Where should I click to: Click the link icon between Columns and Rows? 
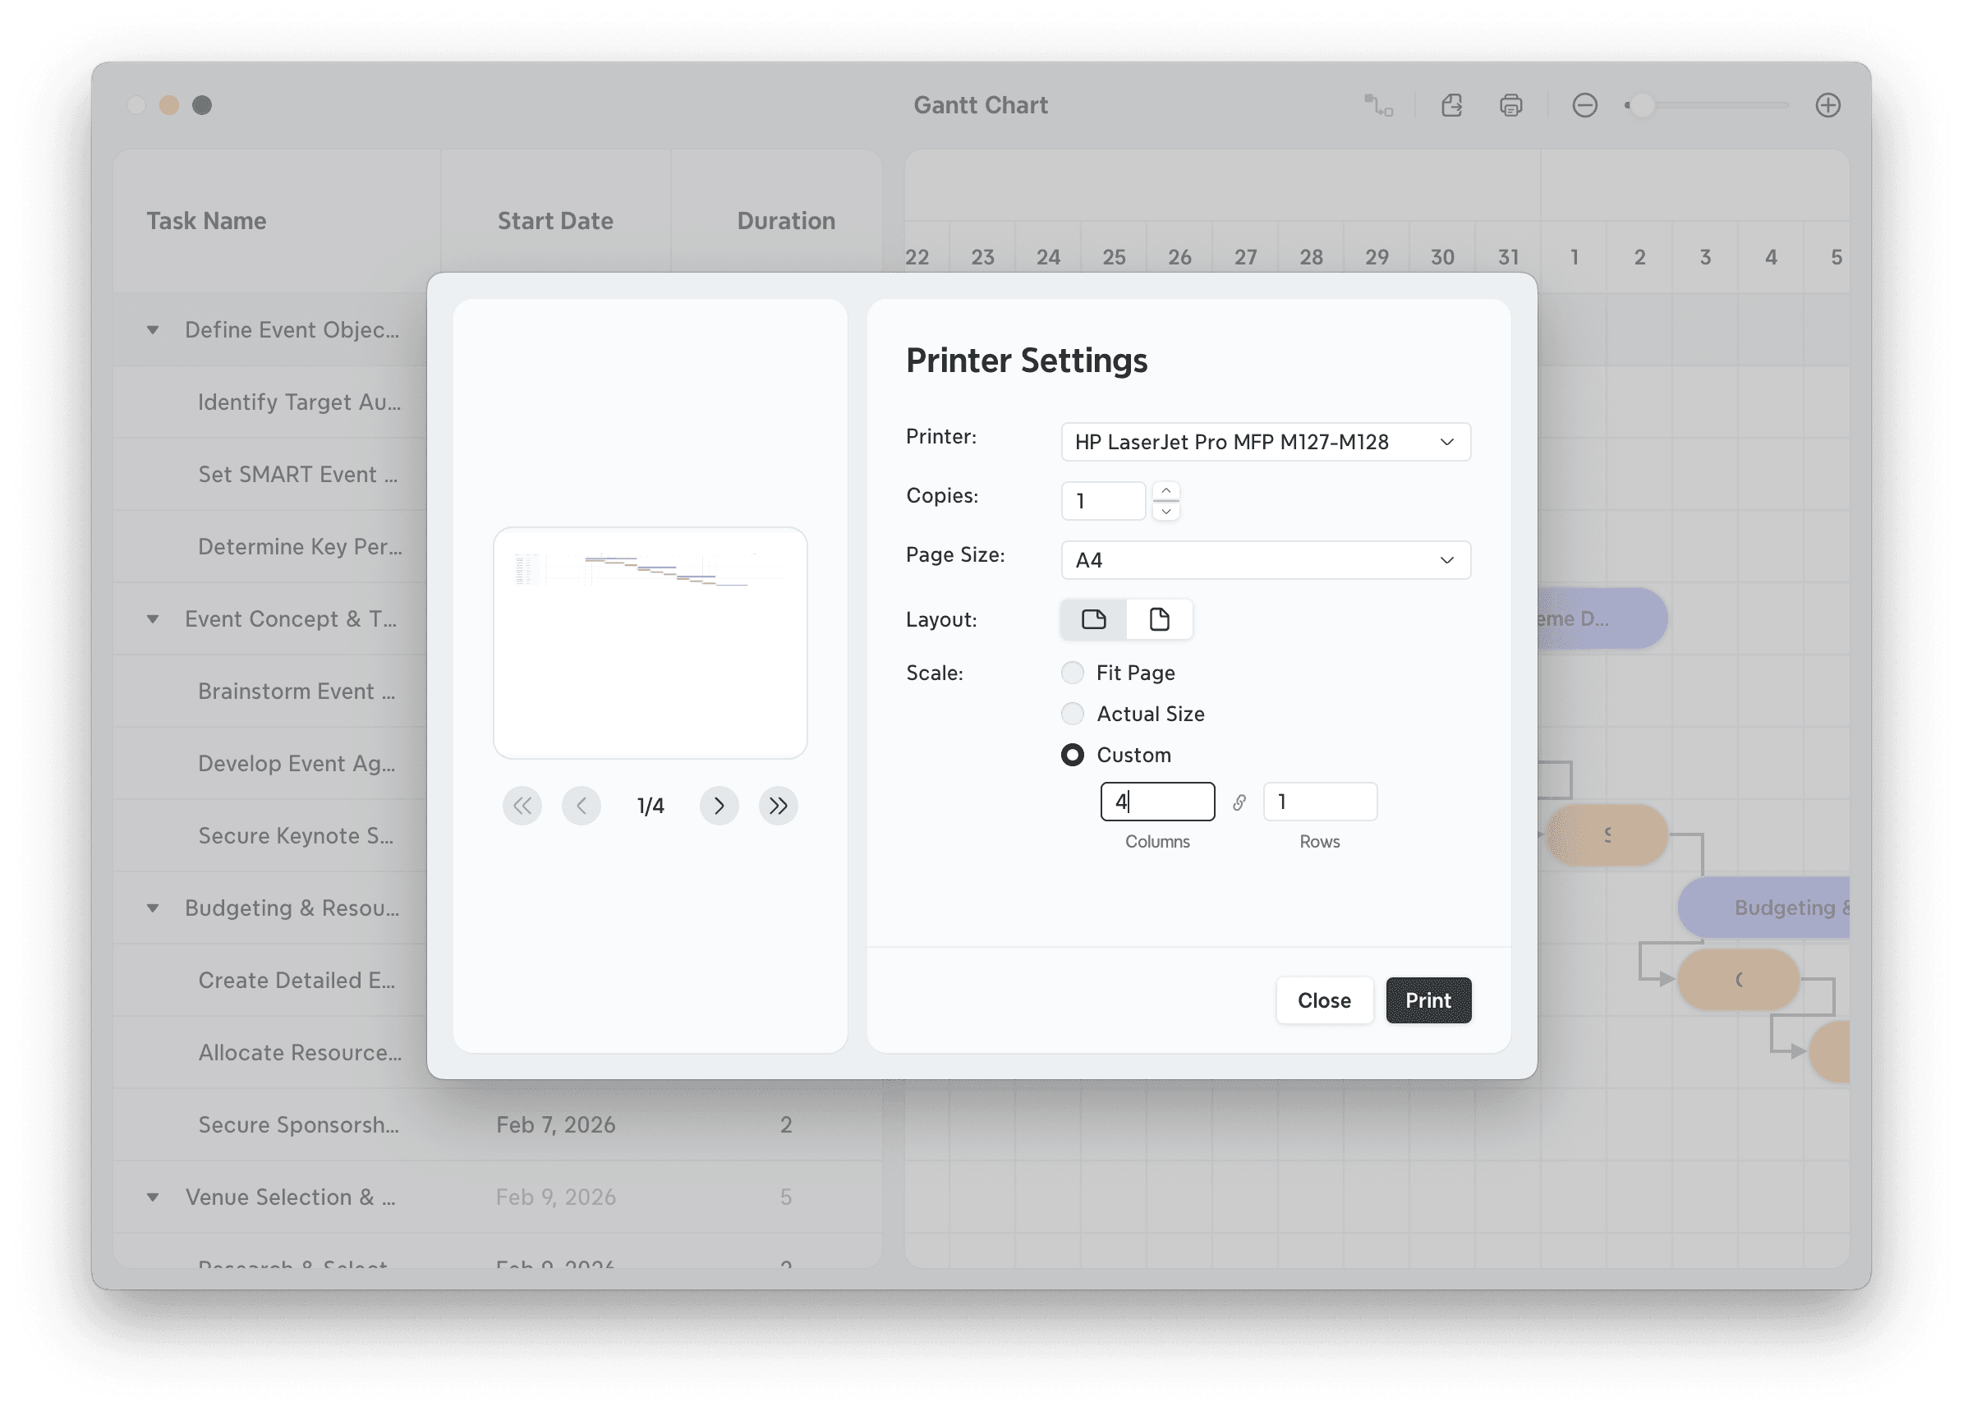(x=1239, y=802)
